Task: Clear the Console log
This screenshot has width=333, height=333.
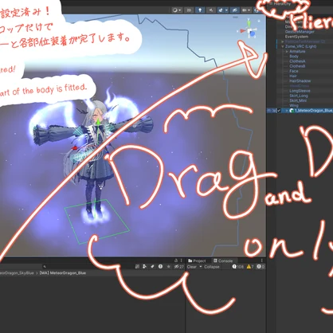Action: tap(192, 267)
